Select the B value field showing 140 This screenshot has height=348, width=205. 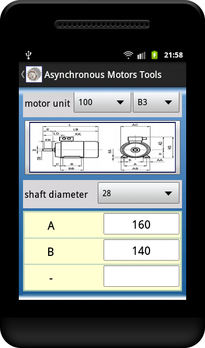[x=141, y=250]
